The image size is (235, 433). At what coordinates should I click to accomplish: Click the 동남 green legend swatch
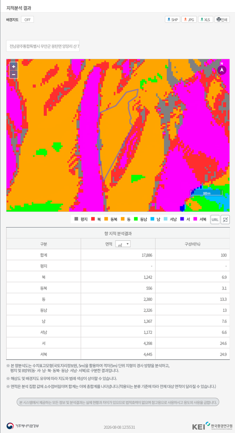point(136,219)
